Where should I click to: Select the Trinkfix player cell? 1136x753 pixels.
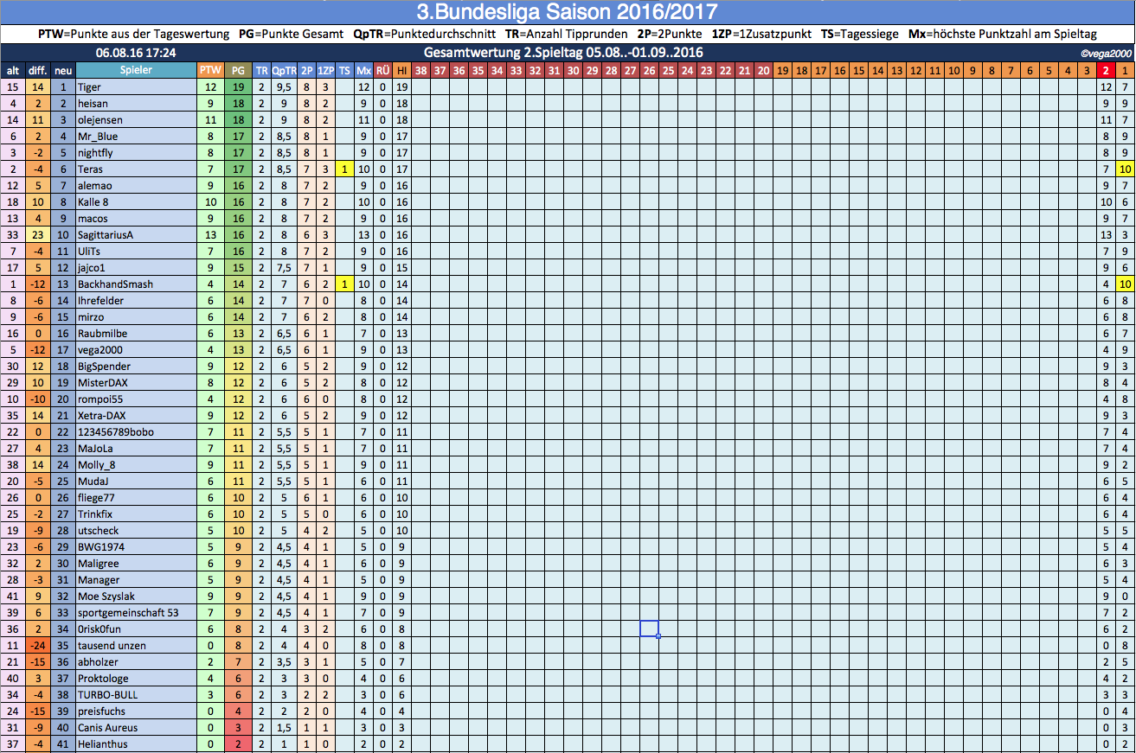tap(136, 514)
